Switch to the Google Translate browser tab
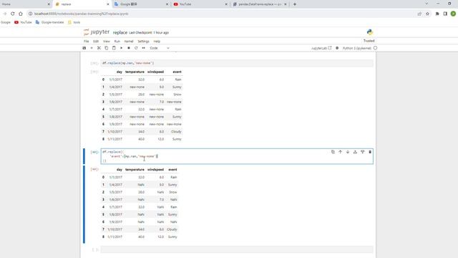 (141, 4)
